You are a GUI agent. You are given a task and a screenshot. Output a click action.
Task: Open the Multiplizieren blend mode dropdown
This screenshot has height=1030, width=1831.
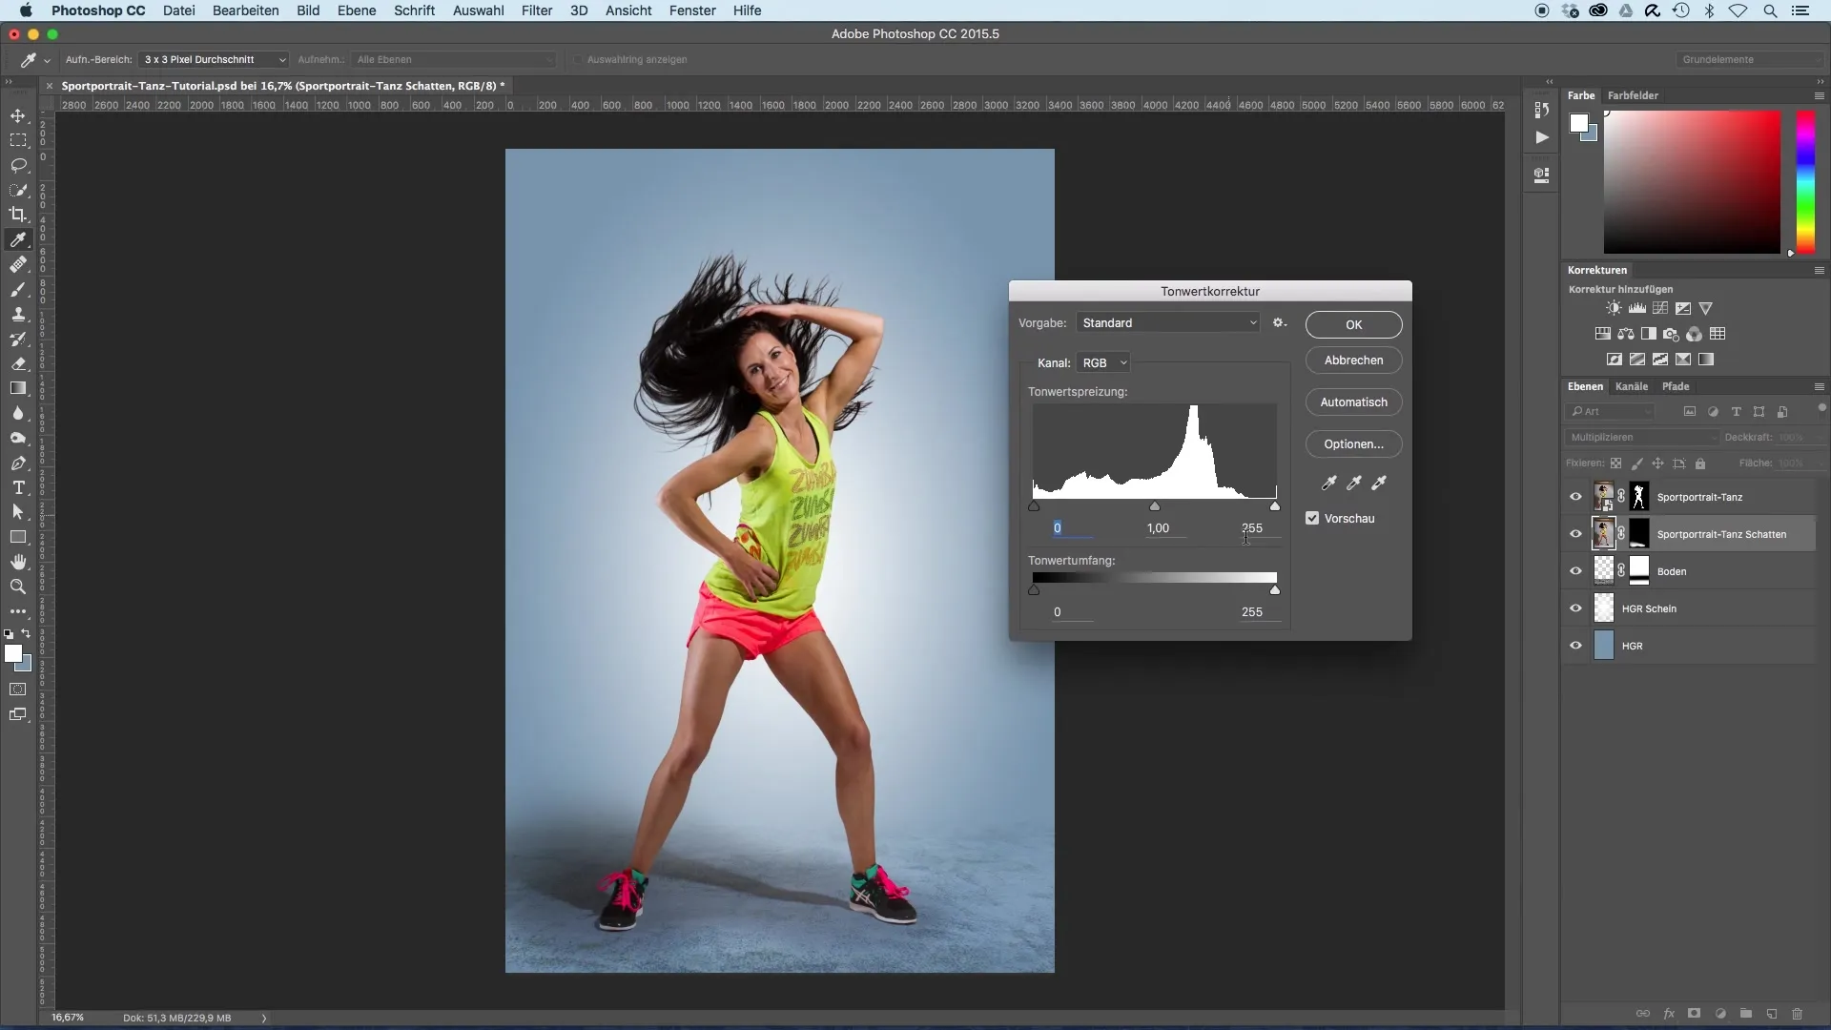[1641, 437]
